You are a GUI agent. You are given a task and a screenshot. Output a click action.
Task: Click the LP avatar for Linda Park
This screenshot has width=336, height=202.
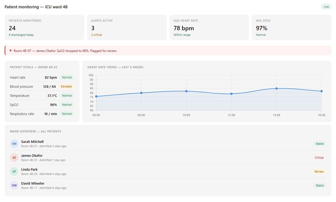(x=14, y=171)
